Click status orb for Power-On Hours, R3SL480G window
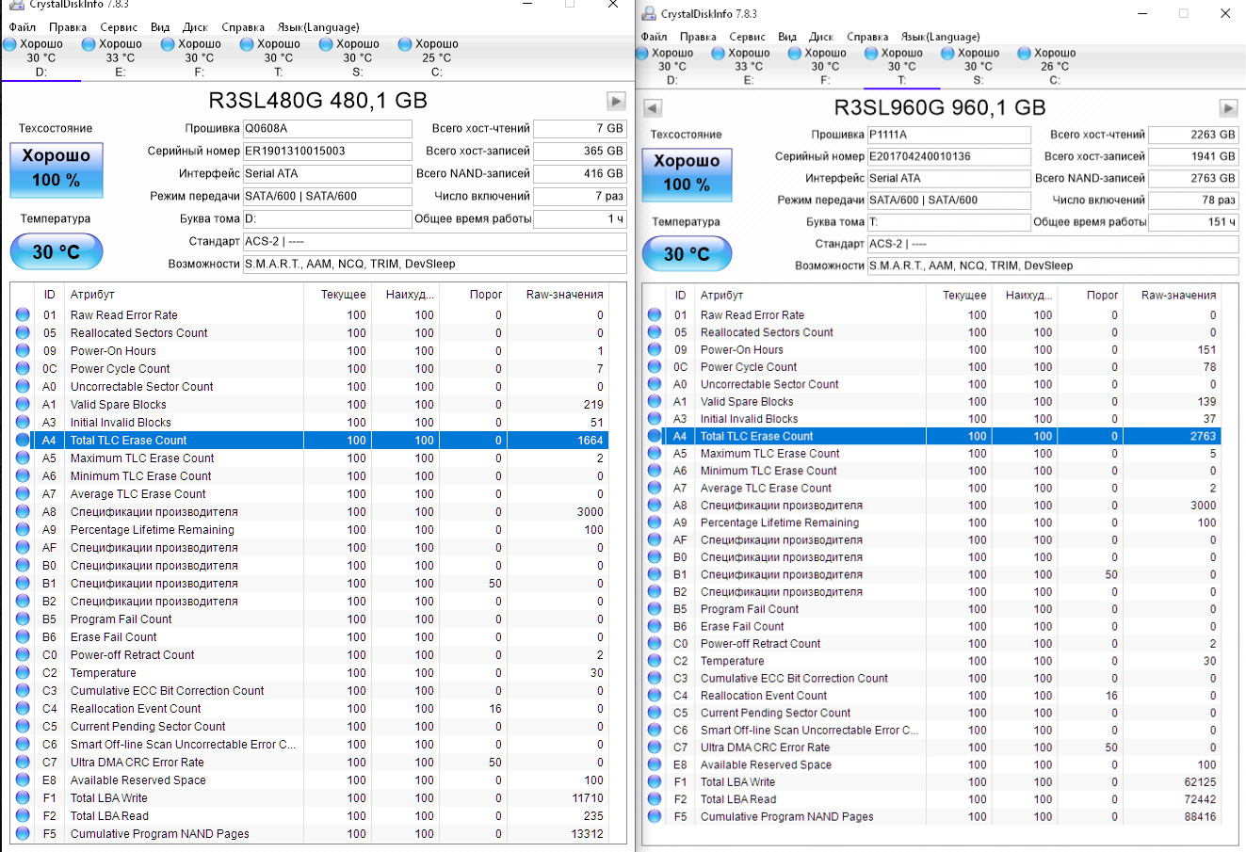Screen dimensions: 1246x852 (x=23, y=351)
